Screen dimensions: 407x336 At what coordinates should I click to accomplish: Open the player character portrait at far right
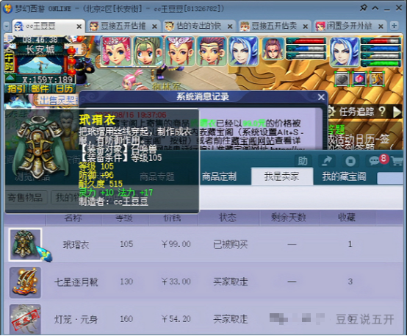[x=345, y=51]
